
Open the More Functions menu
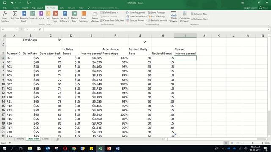(84, 16)
